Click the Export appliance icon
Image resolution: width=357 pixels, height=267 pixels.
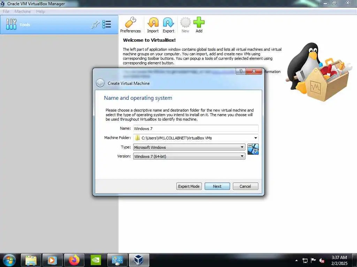pyautogui.click(x=168, y=25)
